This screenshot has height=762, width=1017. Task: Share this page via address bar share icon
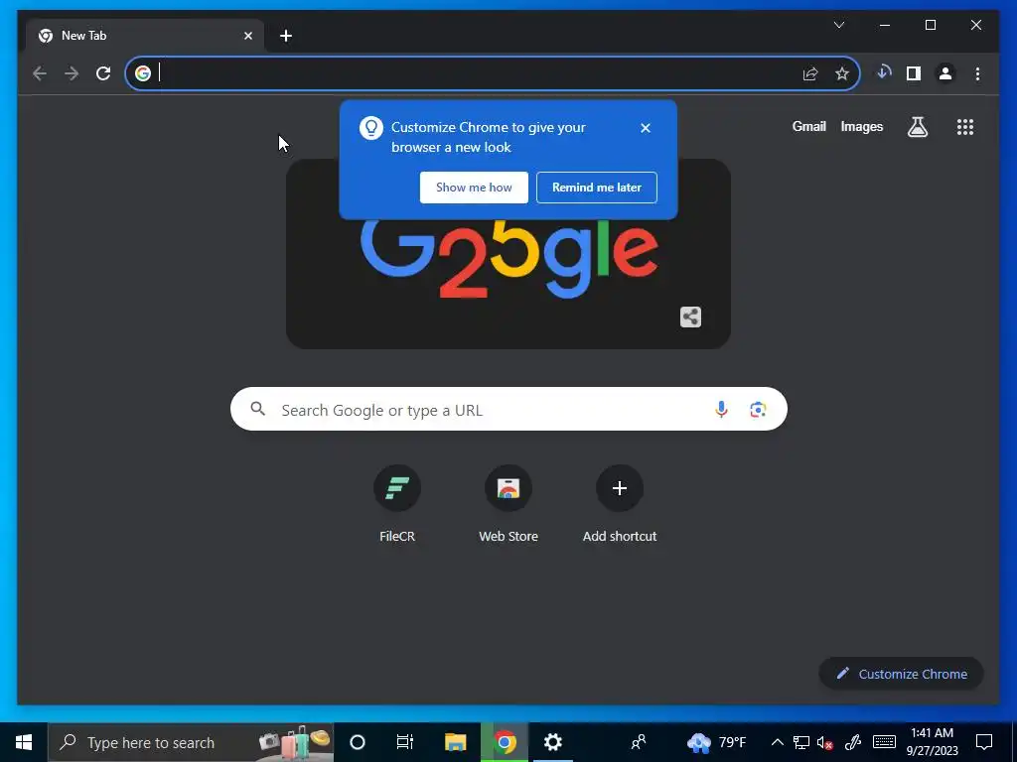pos(810,73)
